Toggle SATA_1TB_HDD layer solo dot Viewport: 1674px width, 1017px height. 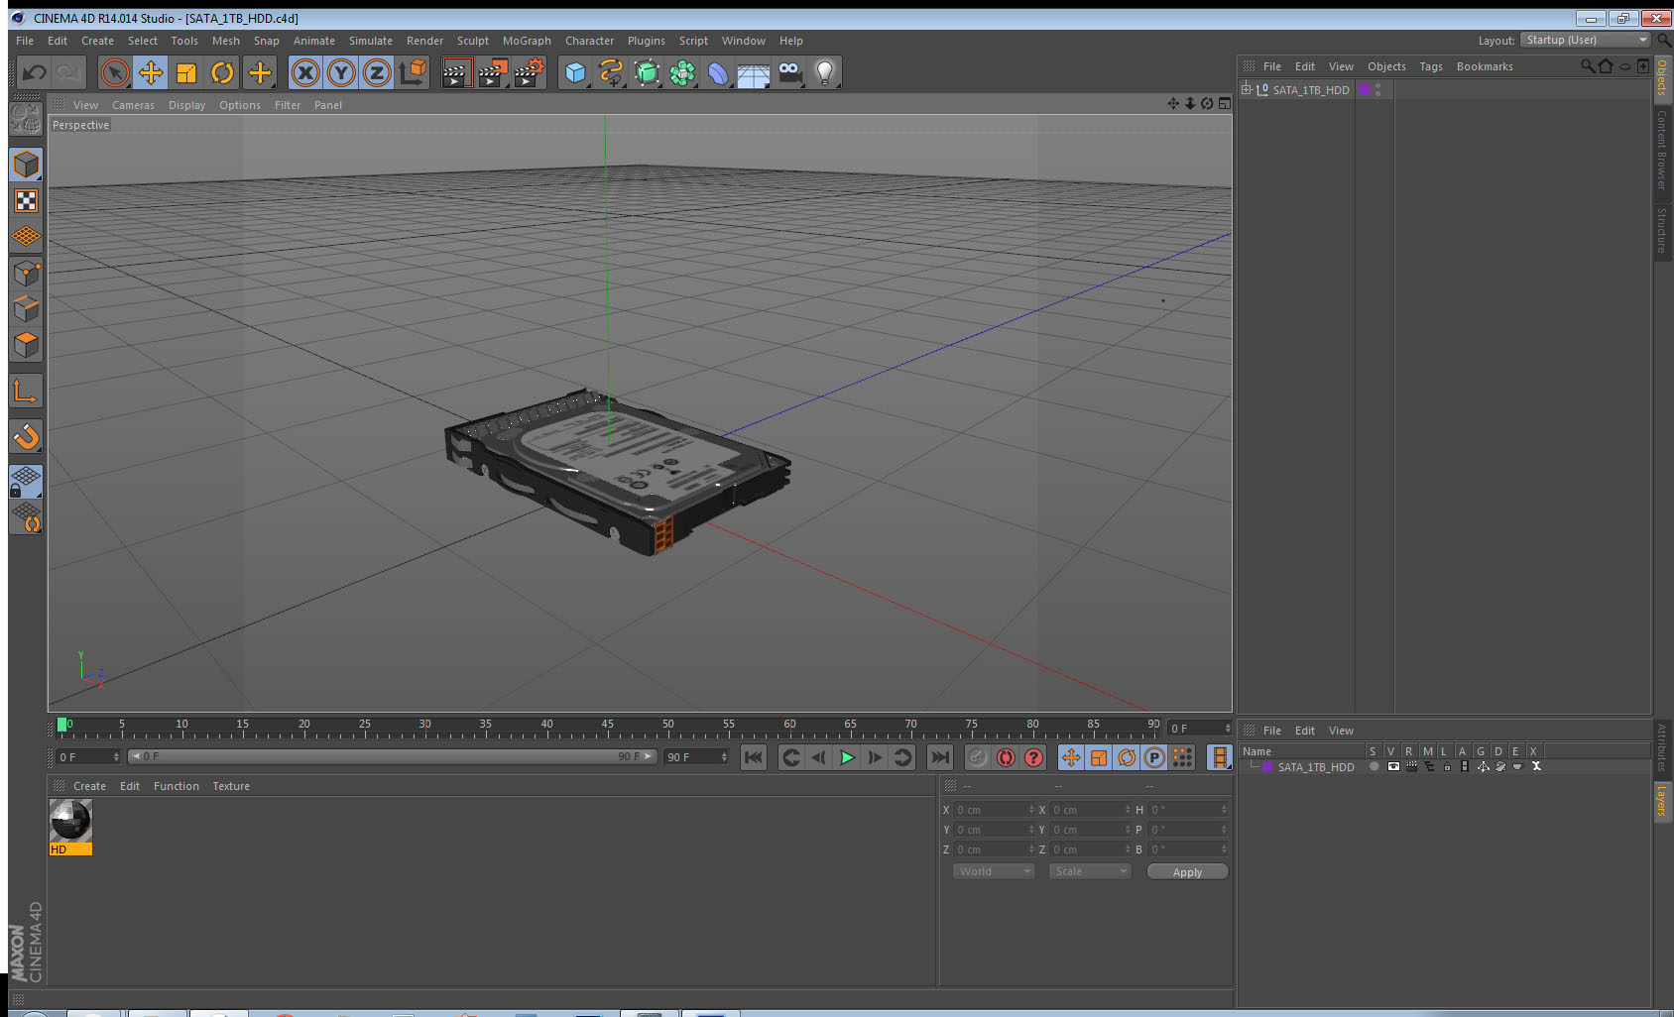click(x=1374, y=766)
